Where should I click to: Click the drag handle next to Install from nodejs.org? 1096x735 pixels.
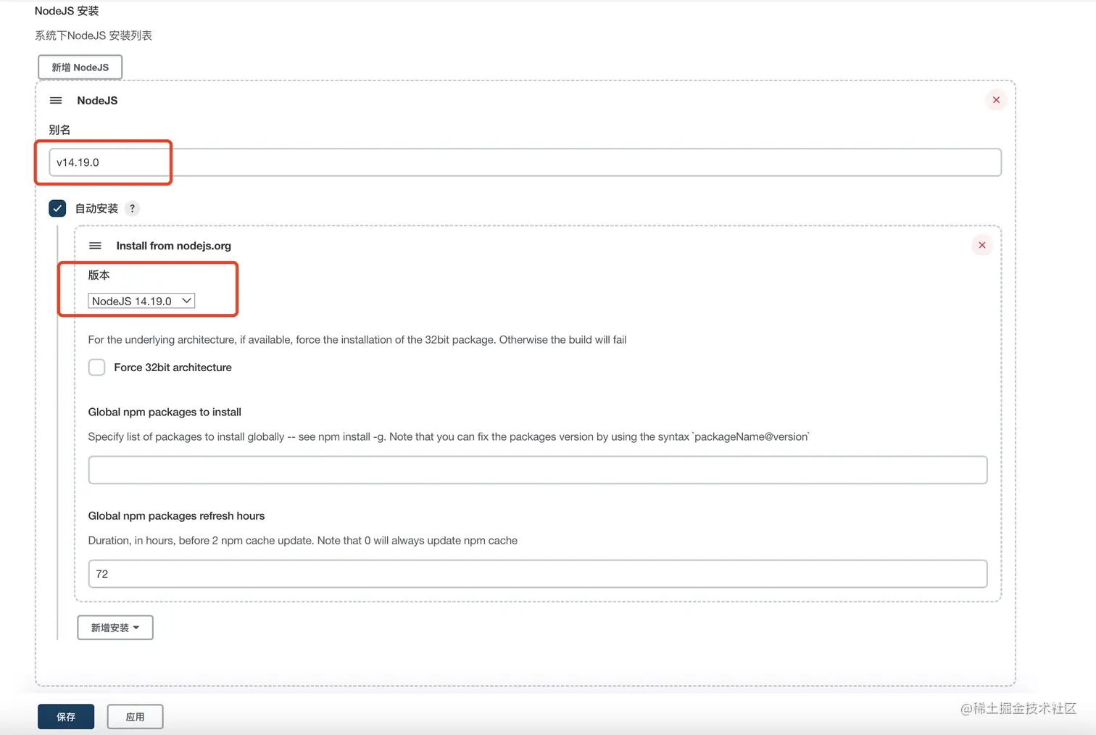click(95, 245)
